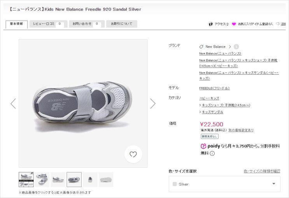Open the FREEDLE(フリードル) model link

pyautogui.click(x=214, y=88)
